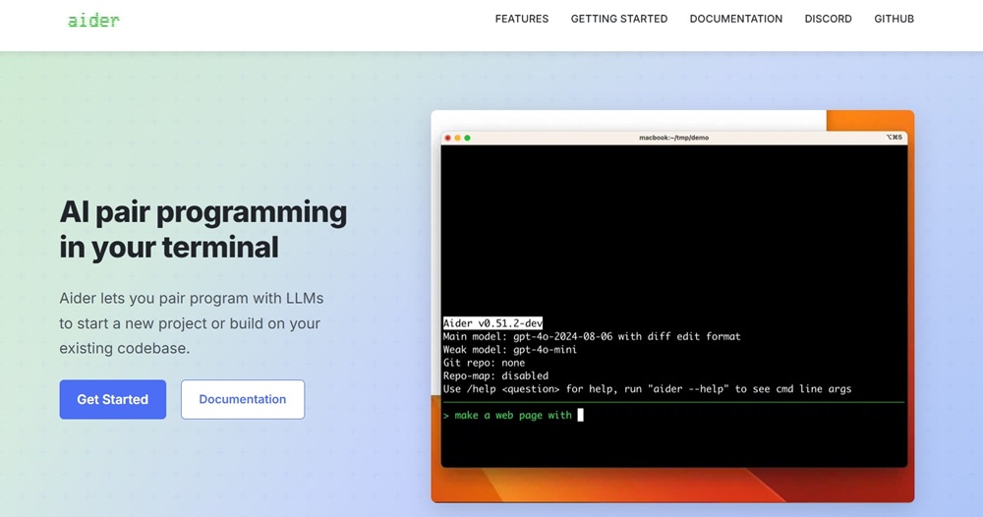Click the blinking terminal cursor block
This screenshot has height=517, width=983.
coord(580,416)
